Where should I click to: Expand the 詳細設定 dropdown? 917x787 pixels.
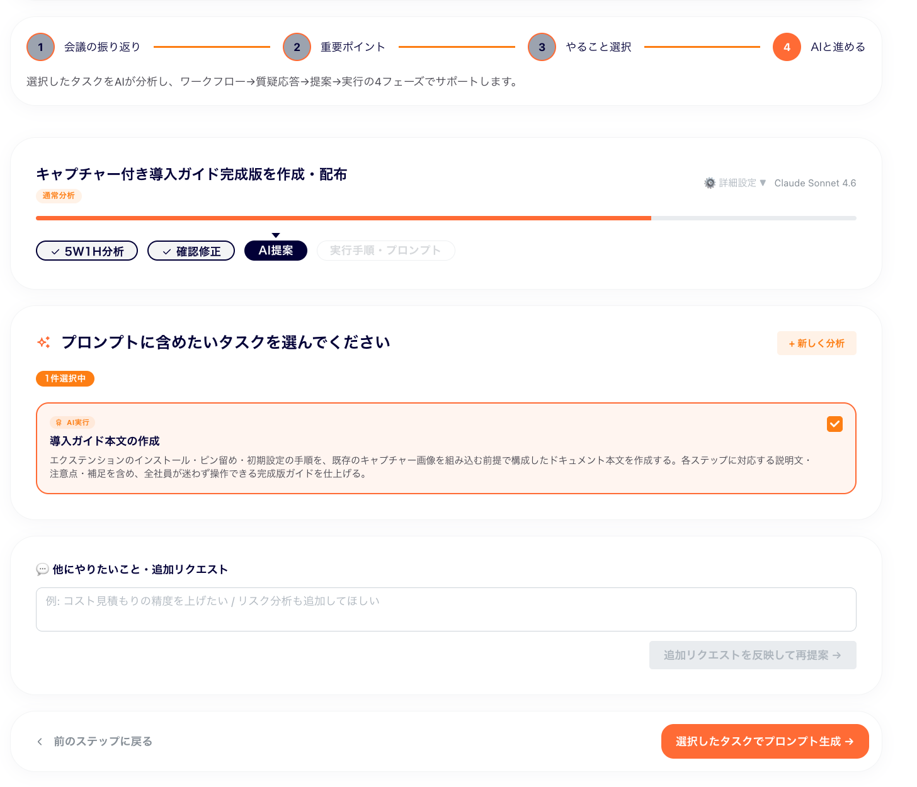pos(735,183)
